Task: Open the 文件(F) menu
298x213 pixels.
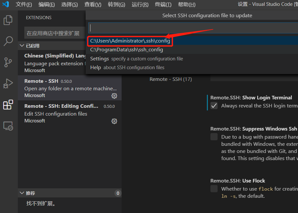Action: pos(24,4)
